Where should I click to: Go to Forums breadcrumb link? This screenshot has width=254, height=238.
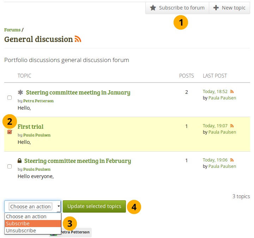[x=12, y=30]
